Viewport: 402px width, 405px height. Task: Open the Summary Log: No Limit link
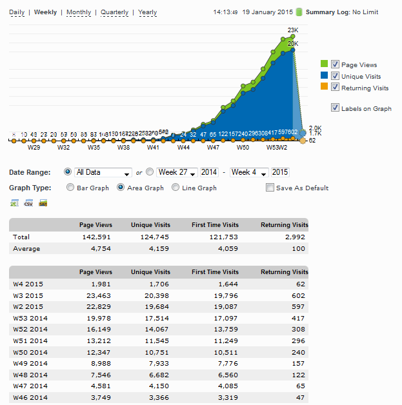(342, 12)
